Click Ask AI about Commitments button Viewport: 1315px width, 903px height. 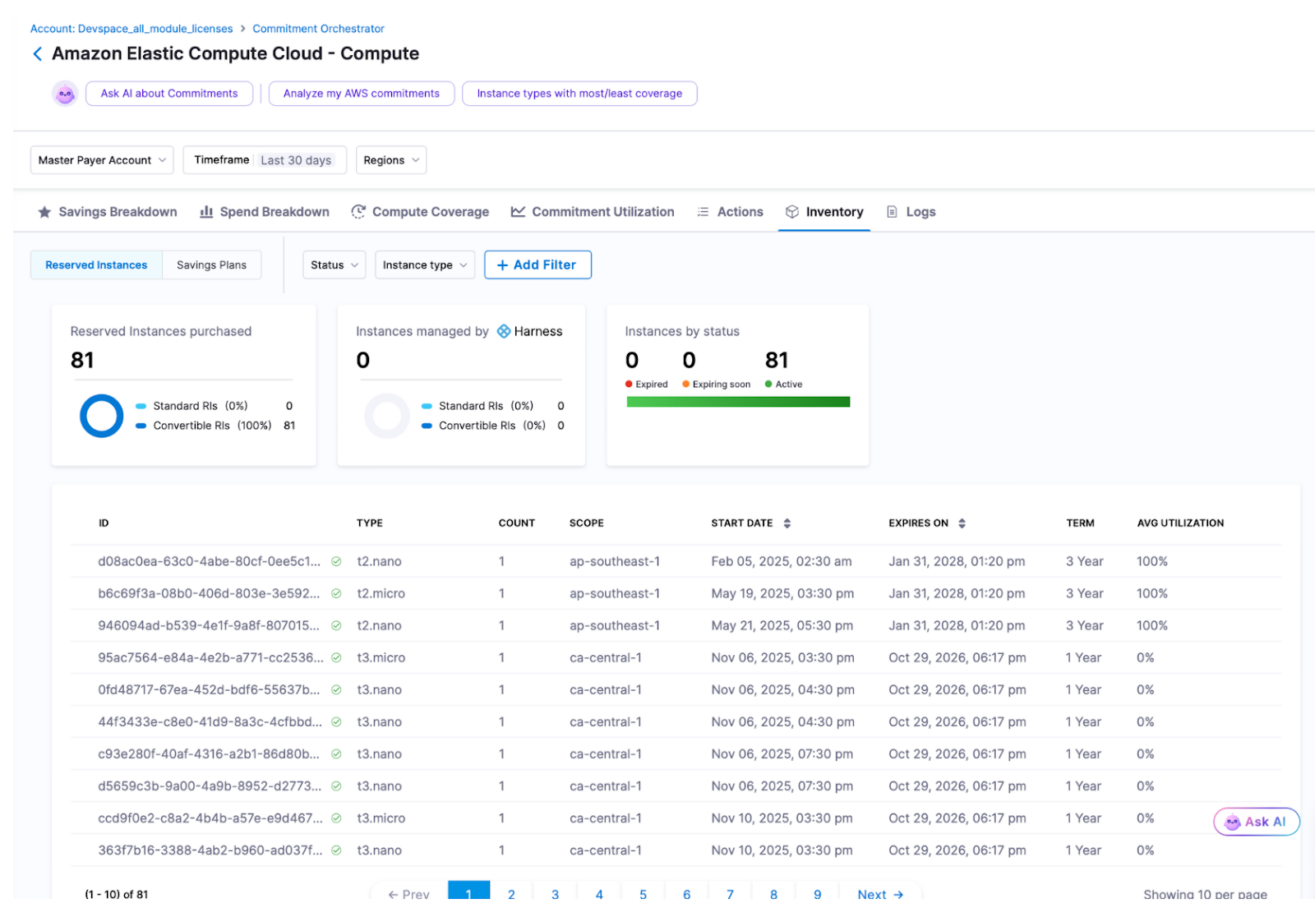pos(169,94)
